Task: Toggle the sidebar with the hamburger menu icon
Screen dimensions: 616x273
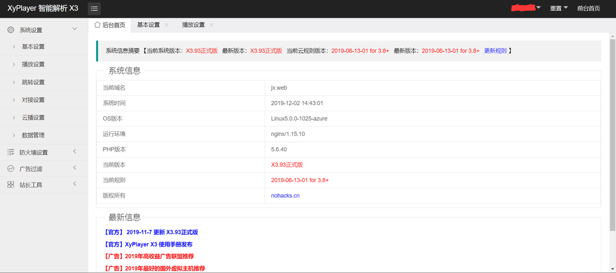Action: (x=94, y=9)
